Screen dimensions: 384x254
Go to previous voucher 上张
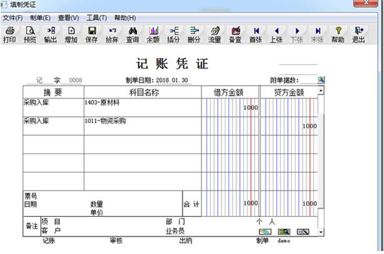[x=276, y=35]
